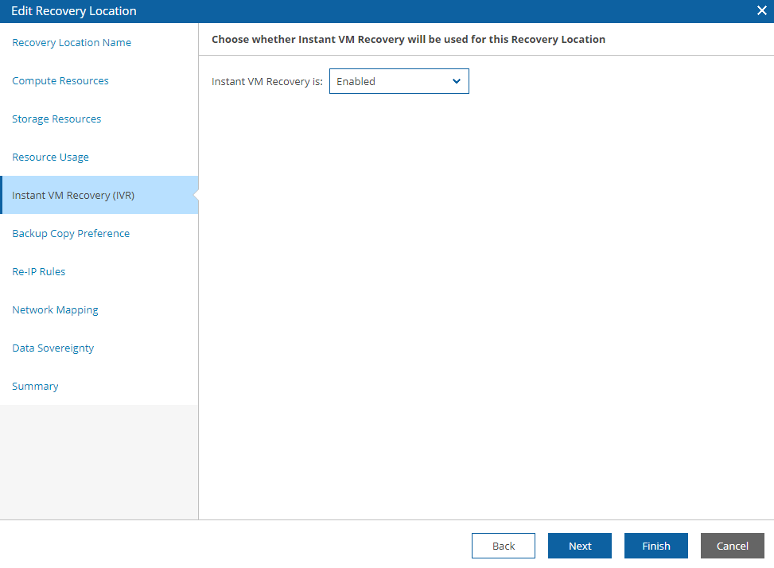The image size is (774, 568).
Task: Go to Recovery Location Name step
Action: point(72,42)
